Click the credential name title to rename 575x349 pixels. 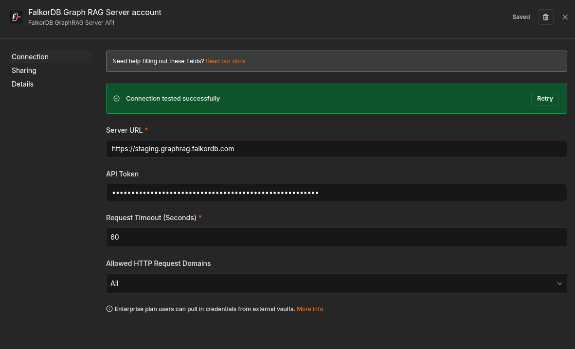pos(94,12)
